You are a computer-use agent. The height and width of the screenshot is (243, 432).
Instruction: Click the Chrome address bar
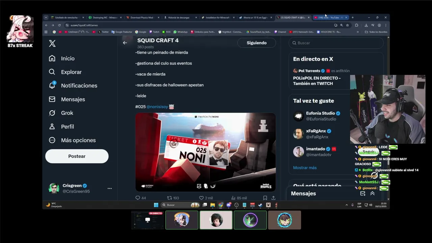[x=199, y=25]
